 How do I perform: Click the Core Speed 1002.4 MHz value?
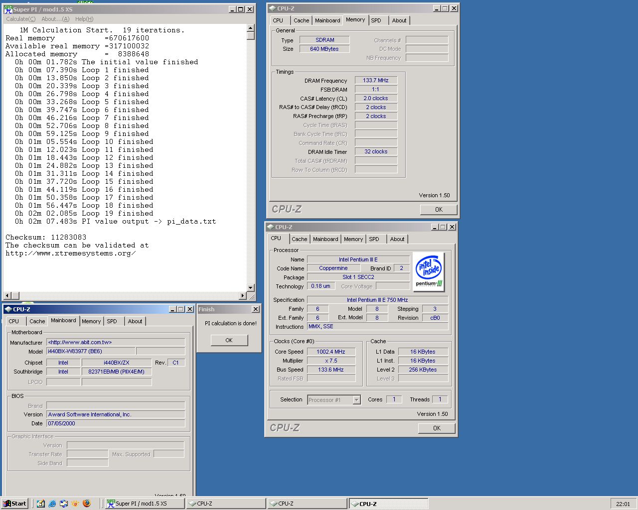point(331,352)
